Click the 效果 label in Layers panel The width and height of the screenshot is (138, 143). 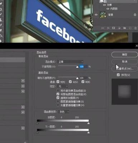(x=109, y=5)
